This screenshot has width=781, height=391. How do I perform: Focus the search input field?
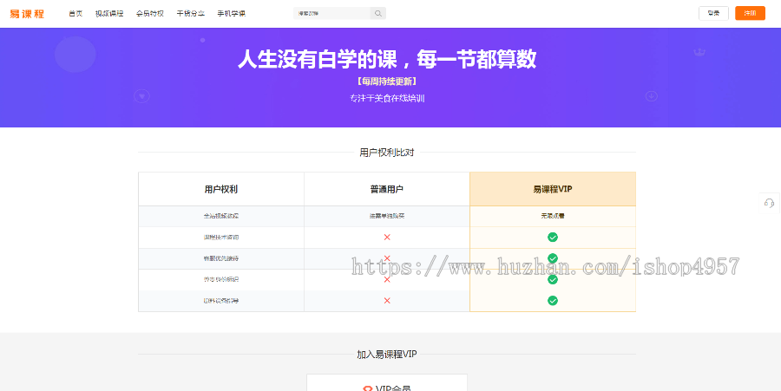click(x=332, y=13)
